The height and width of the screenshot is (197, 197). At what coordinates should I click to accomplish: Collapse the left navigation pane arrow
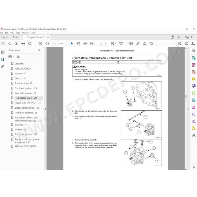pos(45,109)
